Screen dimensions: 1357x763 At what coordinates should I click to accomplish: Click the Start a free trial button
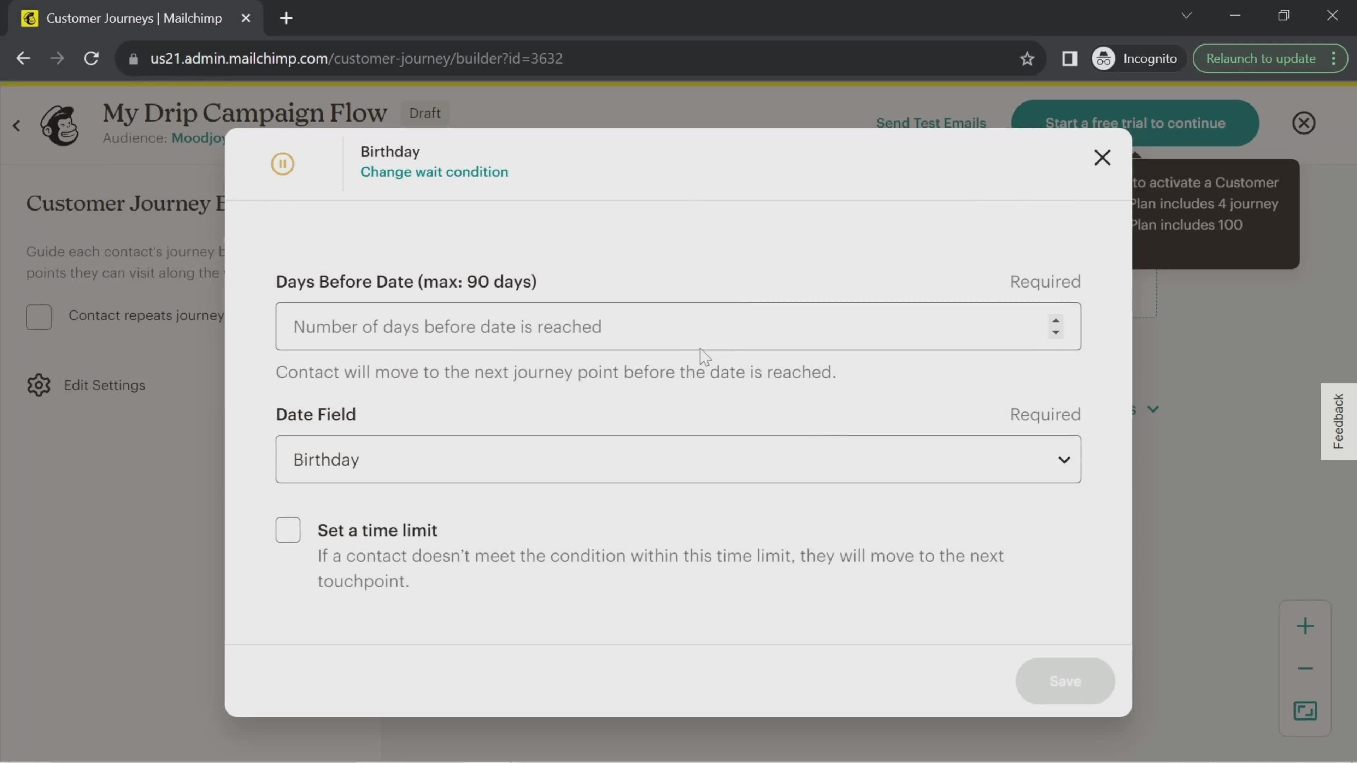[x=1135, y=122]
